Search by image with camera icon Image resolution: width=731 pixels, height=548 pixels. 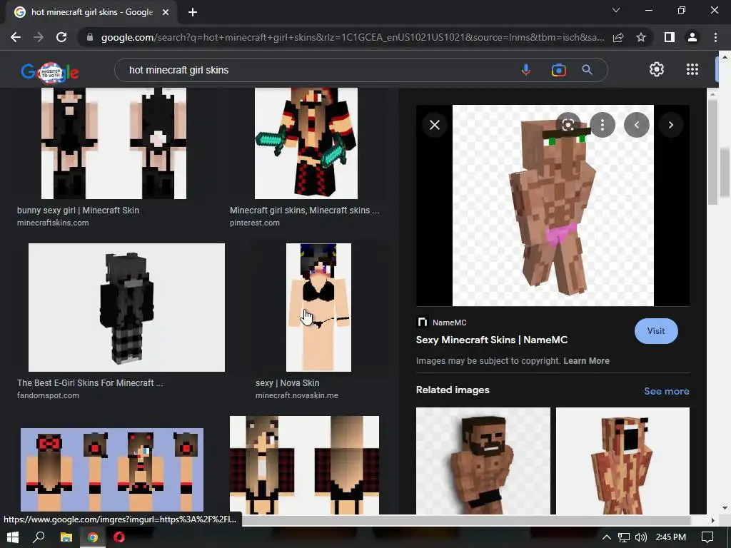tap(558, 70)
